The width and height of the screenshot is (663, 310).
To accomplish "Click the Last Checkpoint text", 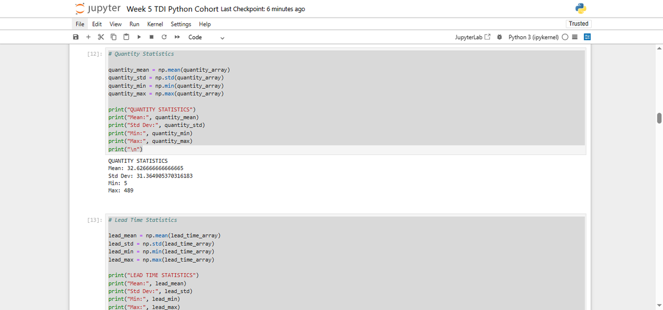I will pos(262,9).
